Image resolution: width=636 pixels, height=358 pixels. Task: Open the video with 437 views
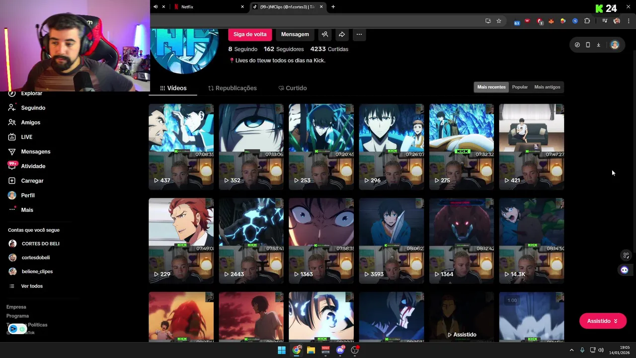[181, 147]
